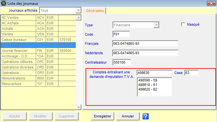The image size is (217, 122).
Task: Click the Centralisateur field with 550100
Action: [x=122, y=62]
